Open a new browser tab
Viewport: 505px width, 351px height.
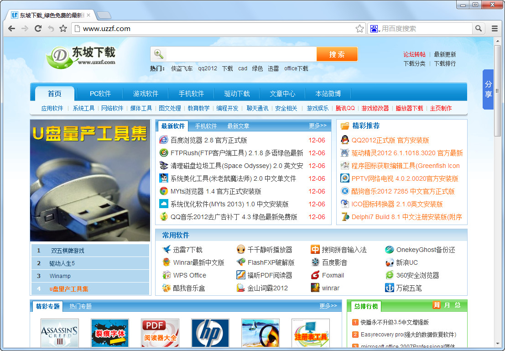104,15
